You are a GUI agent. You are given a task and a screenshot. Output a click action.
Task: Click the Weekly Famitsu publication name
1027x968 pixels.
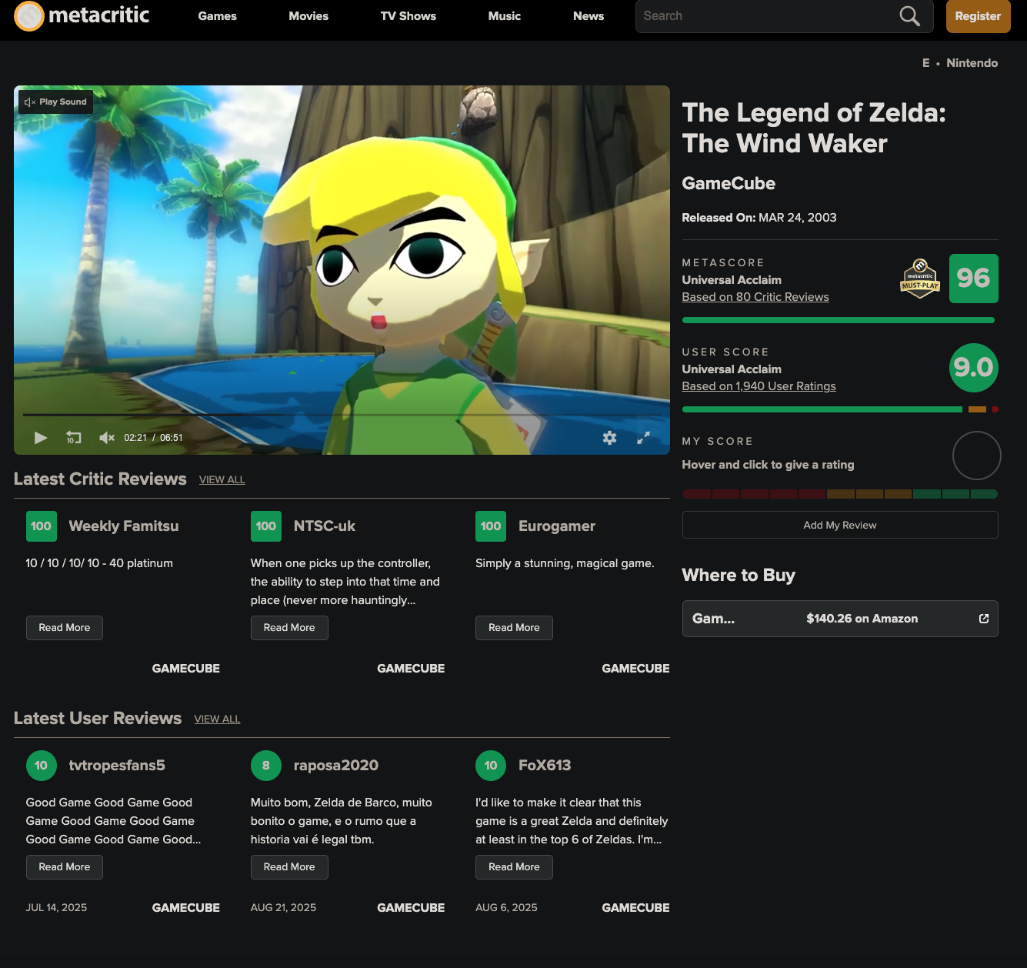pos(124,526)
